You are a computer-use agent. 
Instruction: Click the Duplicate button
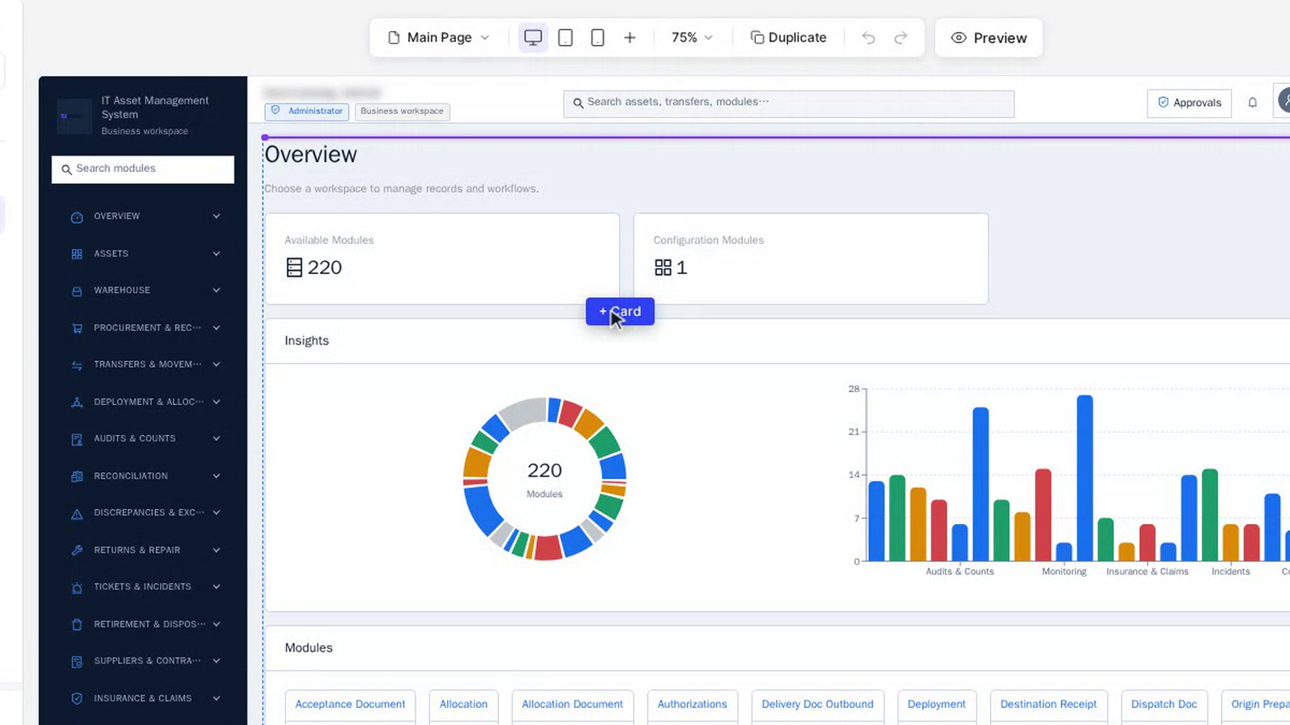coord(788,38)
